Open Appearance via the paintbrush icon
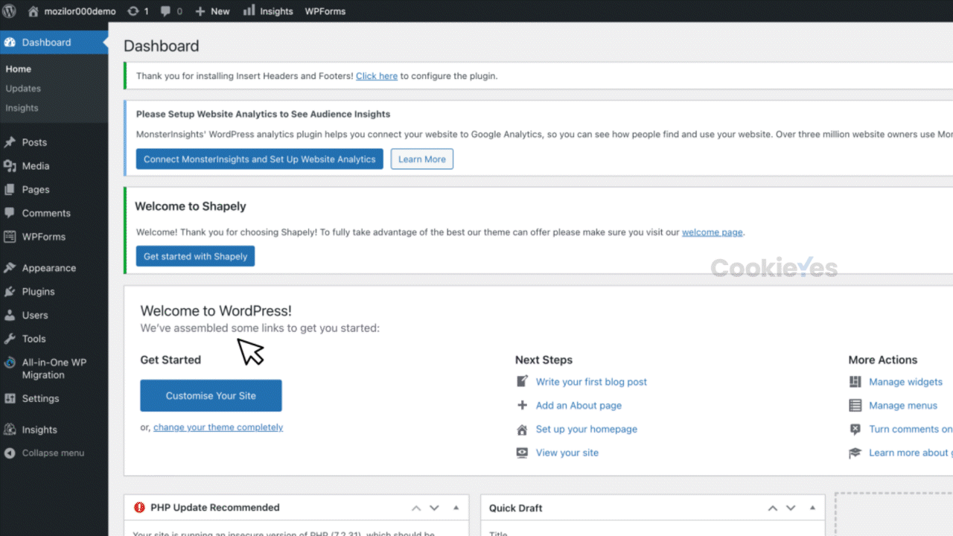 tap(10, 267)
